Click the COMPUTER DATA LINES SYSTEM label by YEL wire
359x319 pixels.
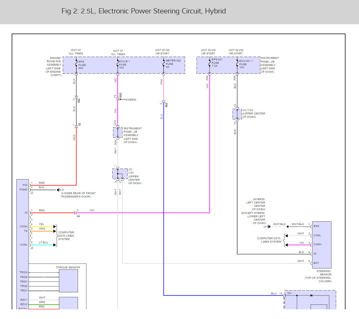tap(66, 236)
